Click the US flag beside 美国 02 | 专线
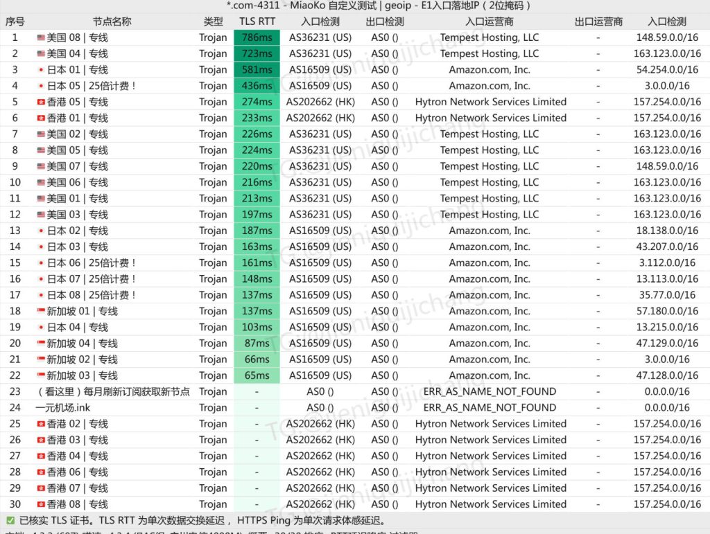 [x=41, y=134]
